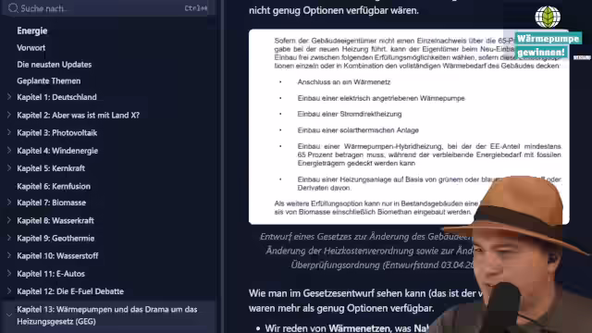Expand Kapitel 8: Wasserkraft chevron
Image resolution: width=592 pixels, height=333 pixels.
pos(9,220)
